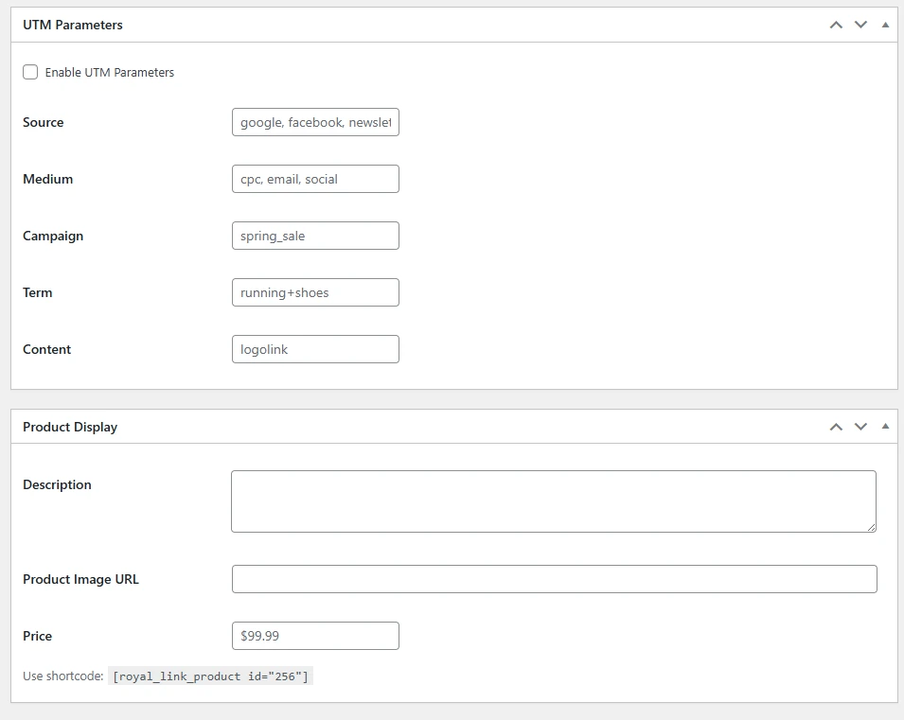Click the Campaign field with spring_sale
The width and height of the screenshot is (904, 720).
coord(314,236)
